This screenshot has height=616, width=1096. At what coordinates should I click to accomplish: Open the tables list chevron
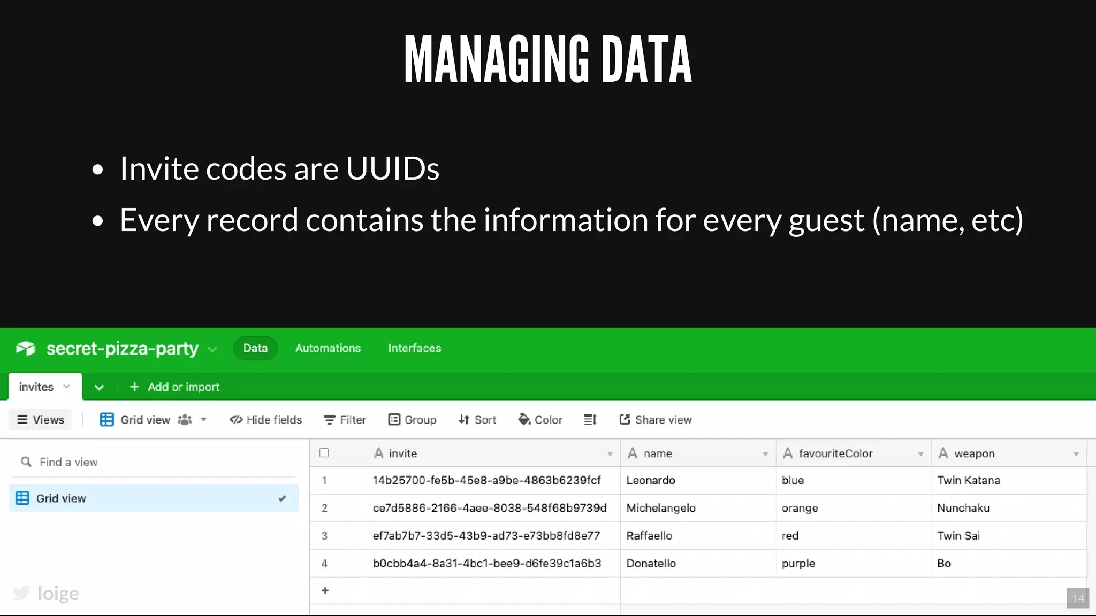pyautogui.click(x=99, y=387)
